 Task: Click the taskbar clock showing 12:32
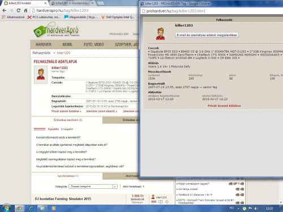[269, 209]
